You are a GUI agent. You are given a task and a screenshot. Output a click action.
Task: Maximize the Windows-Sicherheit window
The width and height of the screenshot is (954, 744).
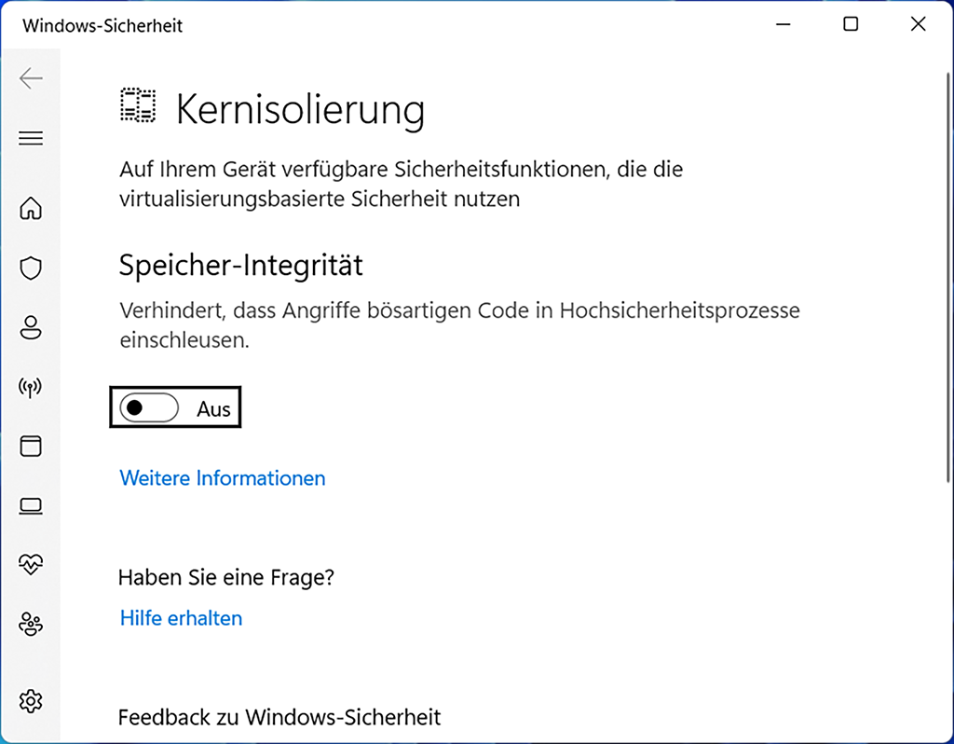[x=851, y=25]
